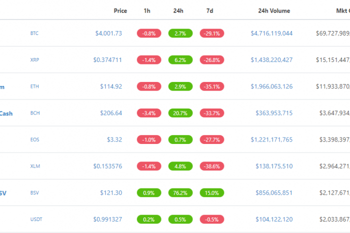Select EOS 24h change badge 0.7%
Screen dimensions: 350x233
tap(180, 139)
